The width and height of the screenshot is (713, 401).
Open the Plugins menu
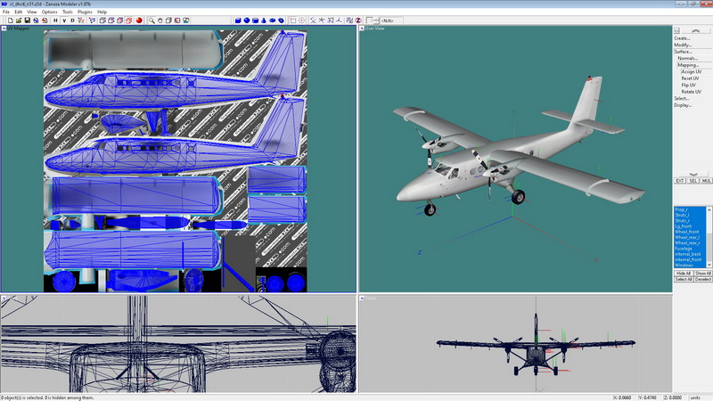point(84,12)
